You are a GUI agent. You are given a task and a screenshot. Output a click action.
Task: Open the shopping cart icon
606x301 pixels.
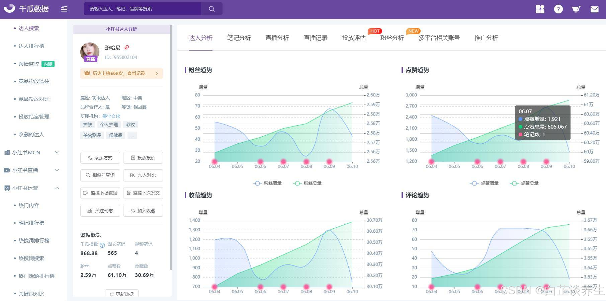pyautogui.click(x=576, y=9)
